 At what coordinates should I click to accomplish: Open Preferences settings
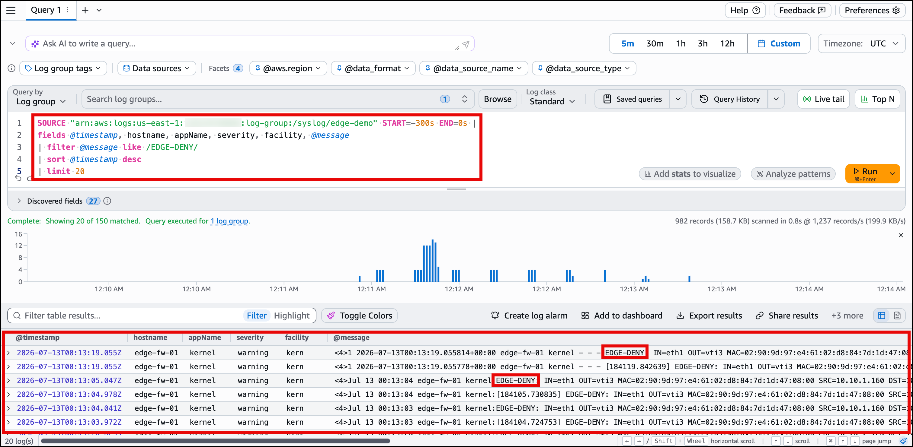pos(872,10)
